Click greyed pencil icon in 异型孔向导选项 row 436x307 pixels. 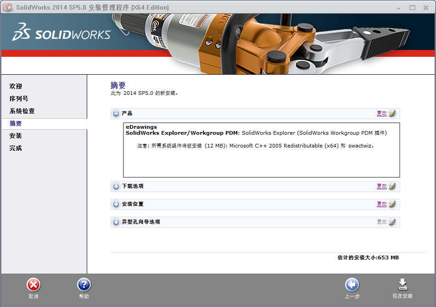(x=392, y=222)
